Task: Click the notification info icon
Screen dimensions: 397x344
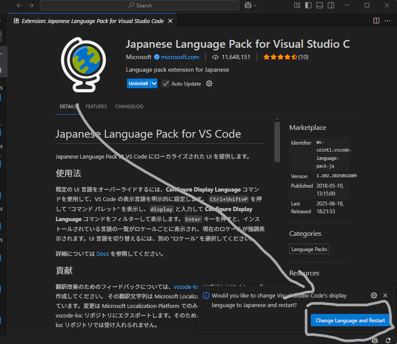Action: tap(206, 295)
